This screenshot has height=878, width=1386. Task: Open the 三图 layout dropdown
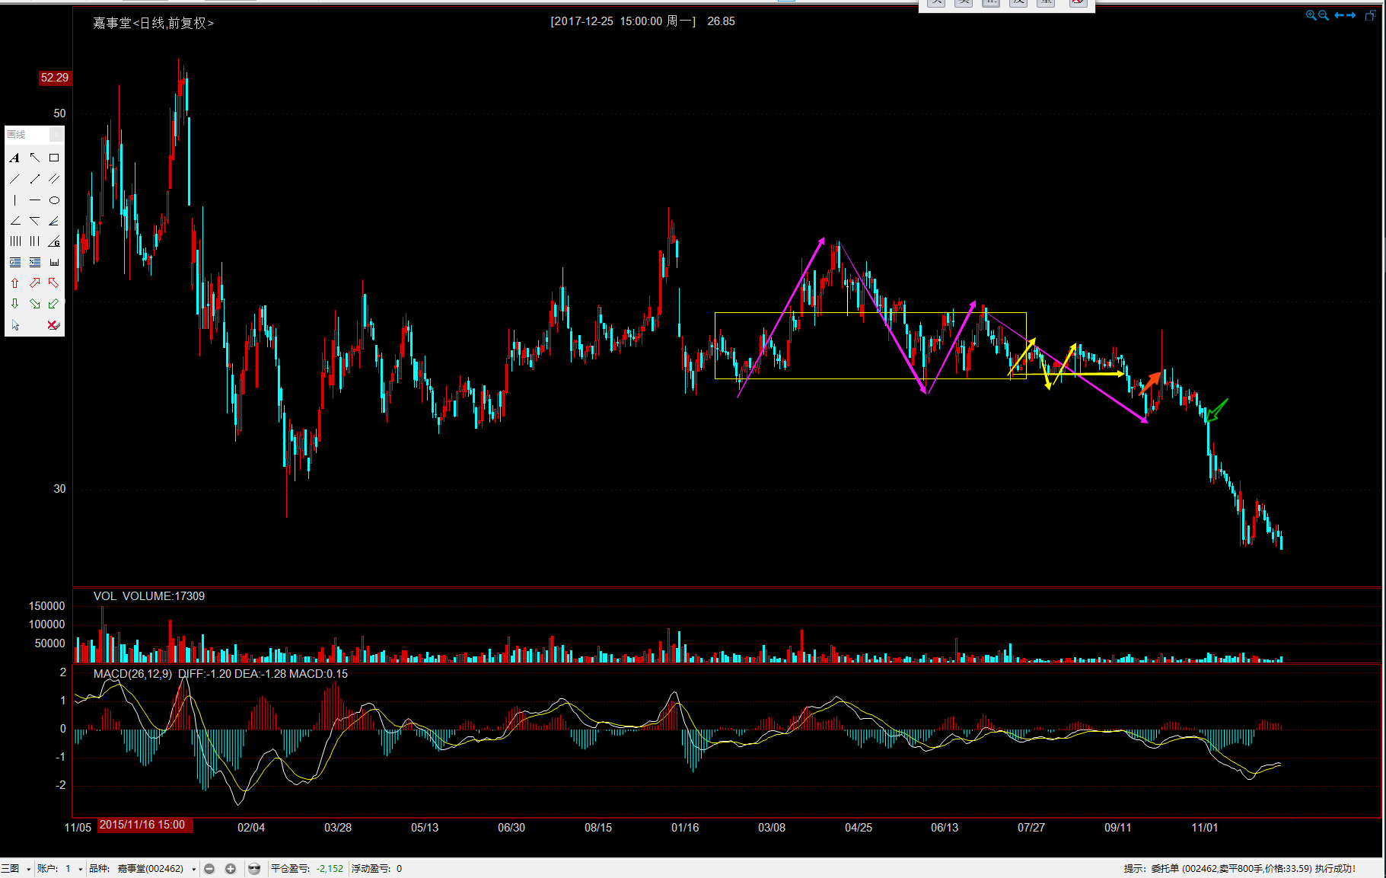(x=28, y=869)
